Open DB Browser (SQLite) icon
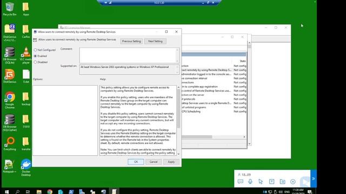This screenshot has height=194, width=346. click(x=10, y=55)
